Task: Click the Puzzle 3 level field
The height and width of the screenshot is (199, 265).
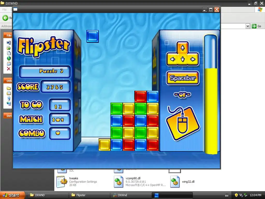Action: 45,72
